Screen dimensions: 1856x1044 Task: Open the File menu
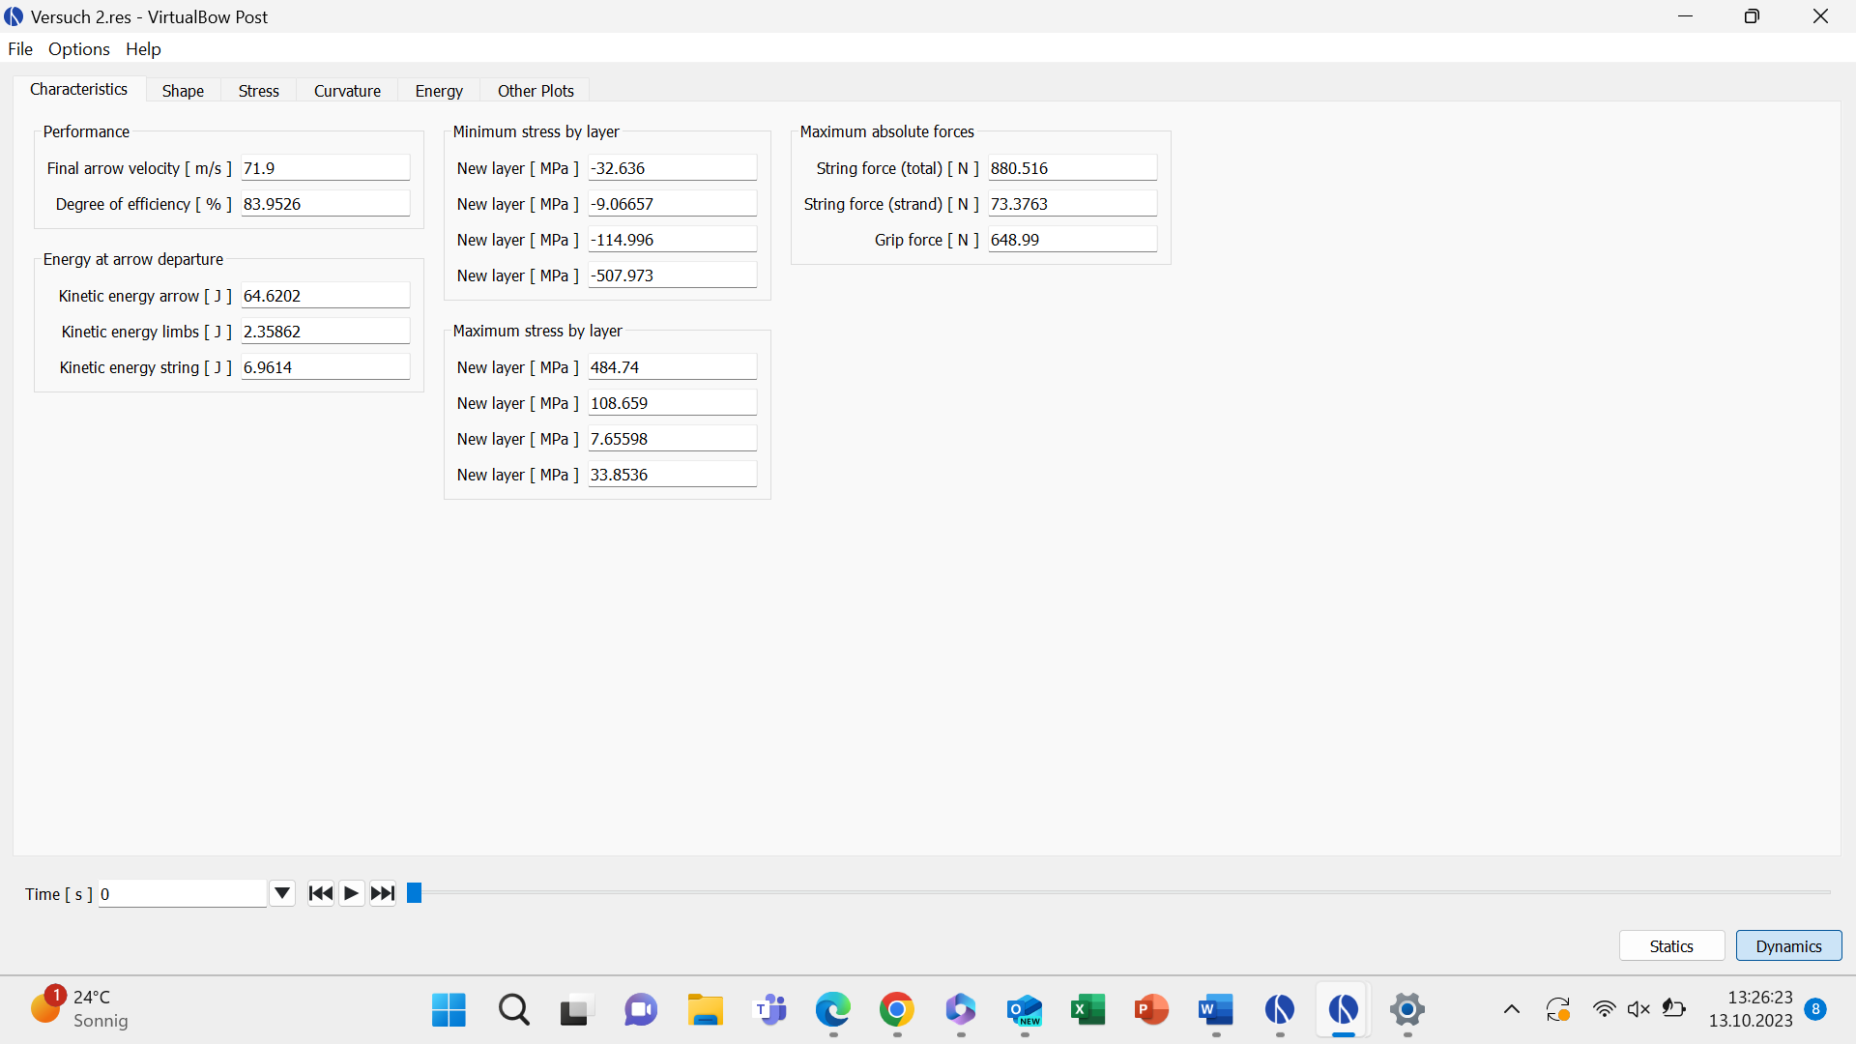[x=20, y=49]
